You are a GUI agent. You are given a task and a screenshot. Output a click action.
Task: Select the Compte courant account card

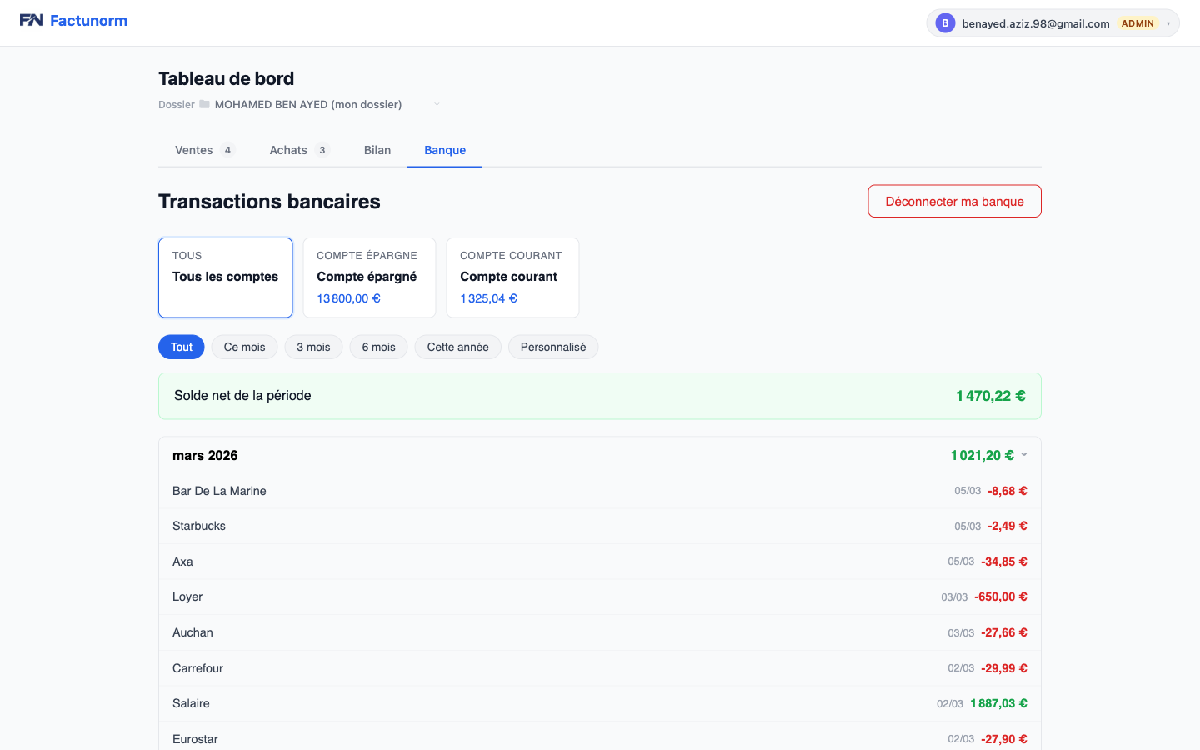click(x=512, y=277)
